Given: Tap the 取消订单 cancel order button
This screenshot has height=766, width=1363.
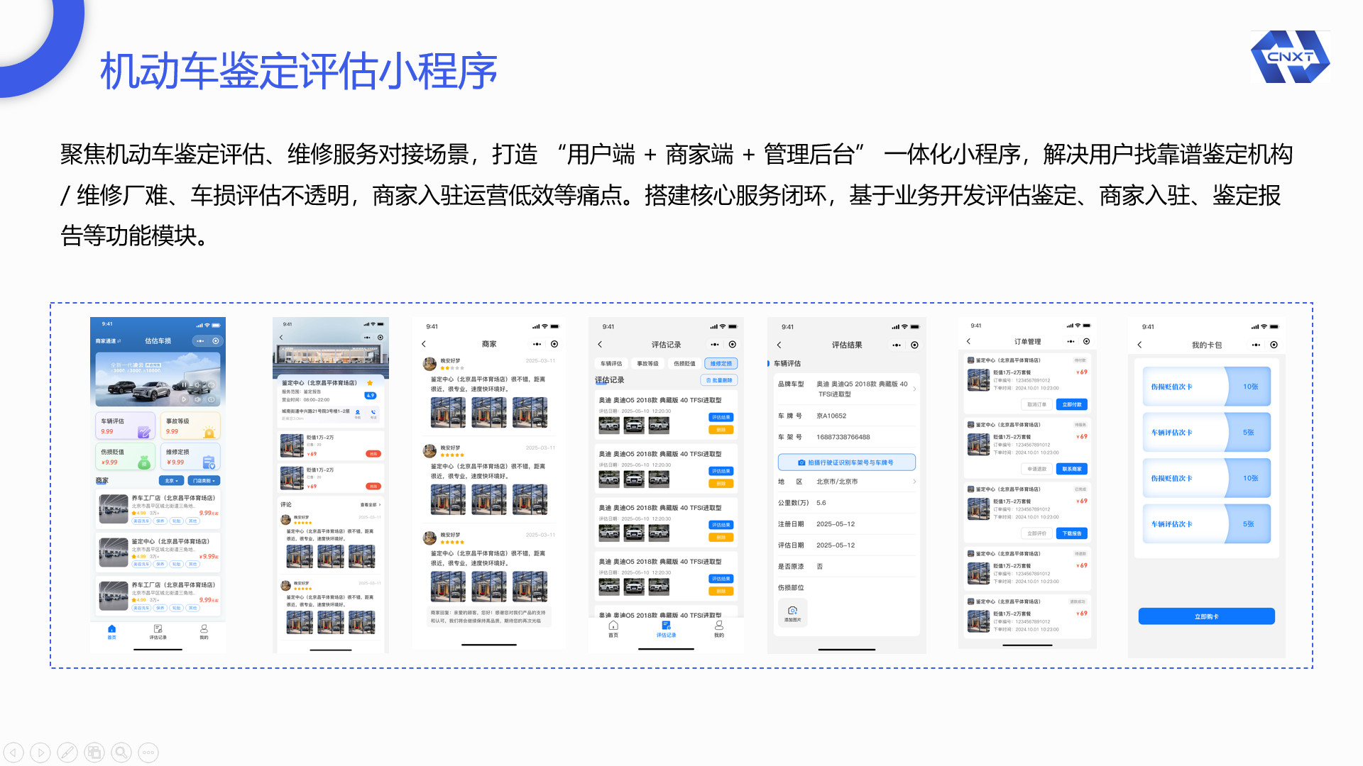Looking at the screenshot, I should tap(1036, 404).
